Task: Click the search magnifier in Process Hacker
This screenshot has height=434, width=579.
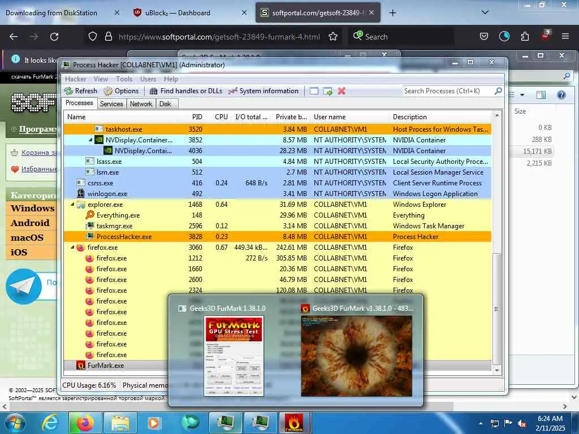Action: point(498,91)
